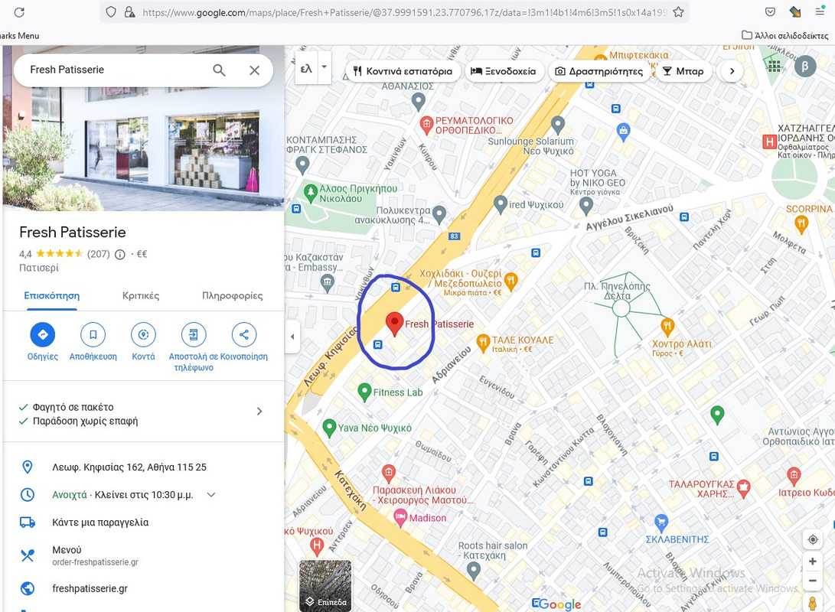This screenshot has width=835, height=612.
Task: Select the Επισκόπηση tab
Action: click(51, 296)
